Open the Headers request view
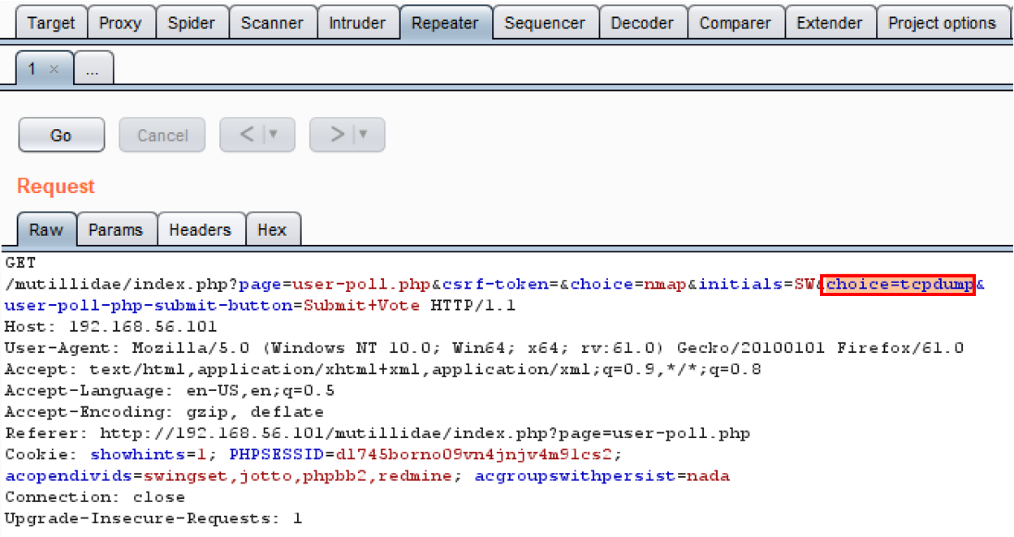The width and height of the screenshot is (1014, 537). point(201,230)
